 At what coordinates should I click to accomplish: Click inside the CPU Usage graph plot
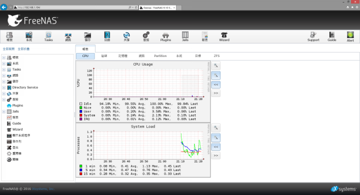pos(148,83)
